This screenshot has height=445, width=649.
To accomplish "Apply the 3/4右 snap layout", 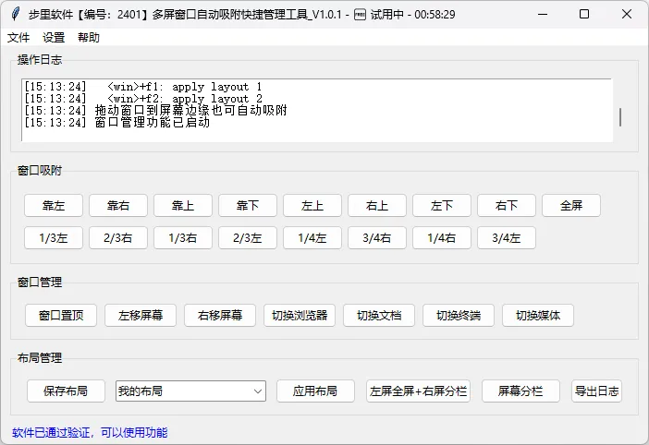I will coord(377,237).
